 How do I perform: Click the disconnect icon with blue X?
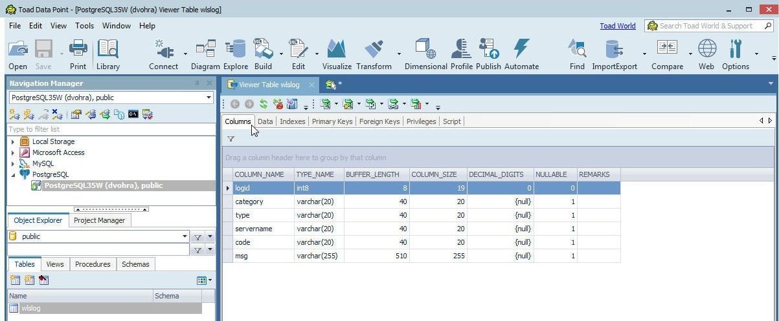point(57,114)
